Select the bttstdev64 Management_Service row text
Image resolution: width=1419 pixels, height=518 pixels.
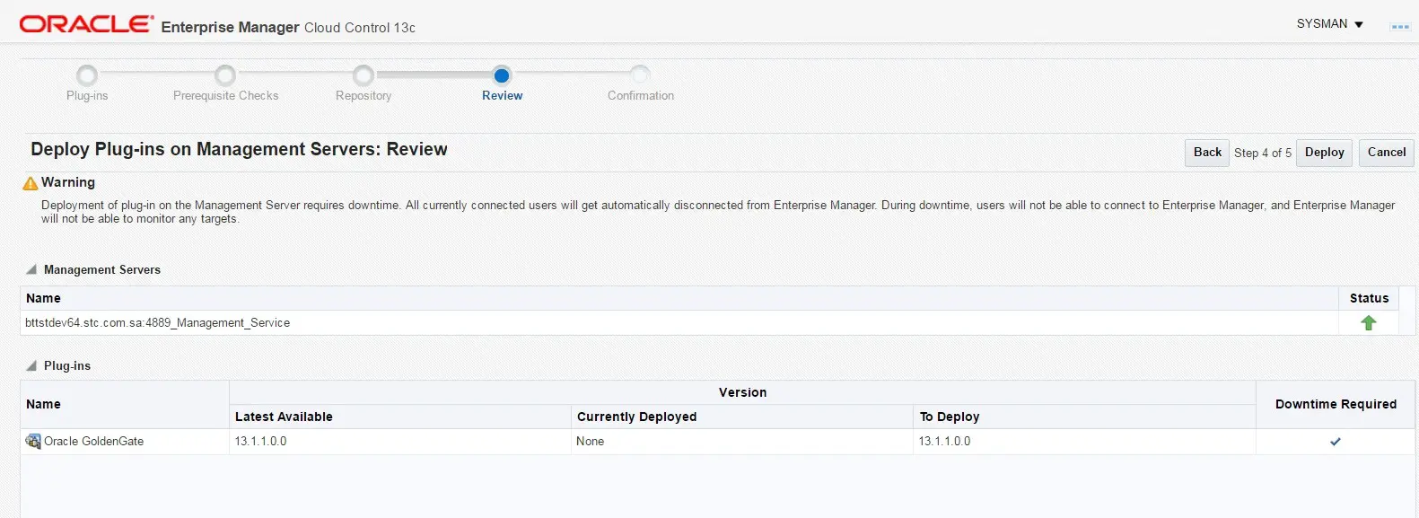coord(158,323)
